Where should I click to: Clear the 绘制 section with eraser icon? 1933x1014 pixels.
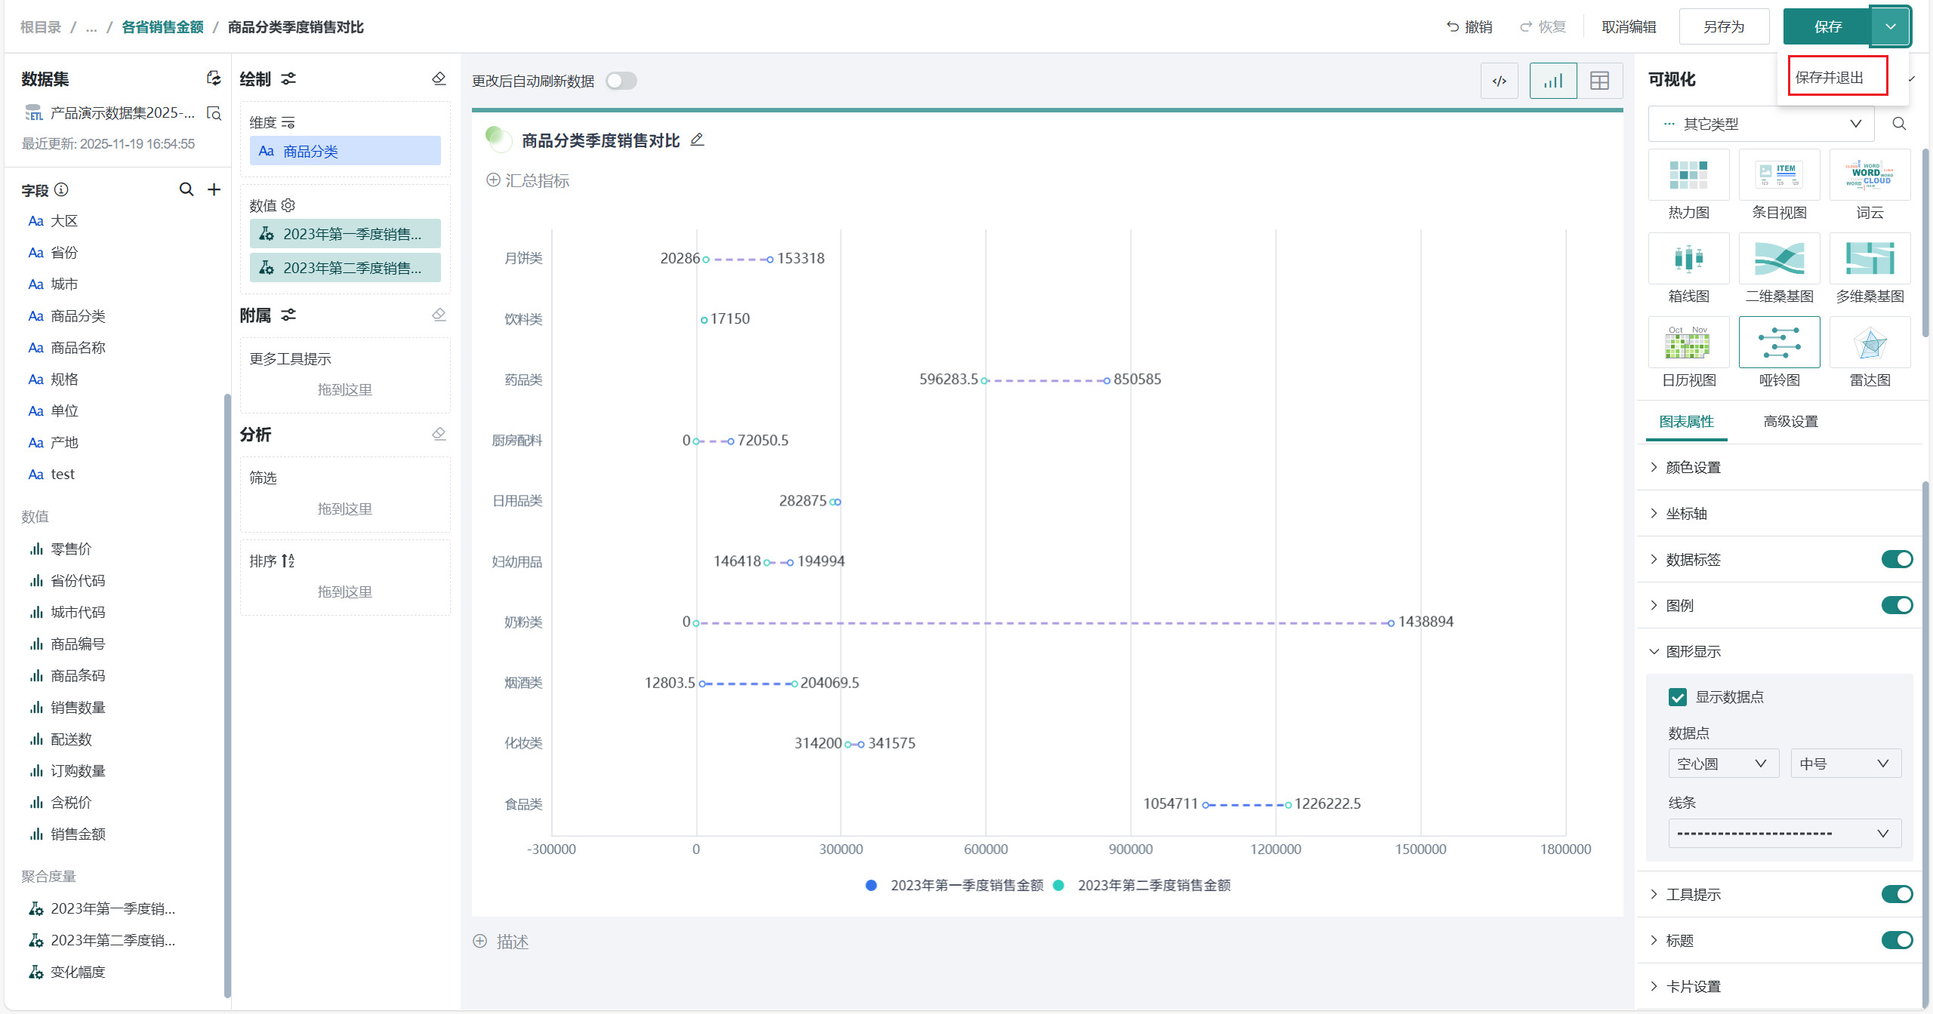tap(439, 78)
